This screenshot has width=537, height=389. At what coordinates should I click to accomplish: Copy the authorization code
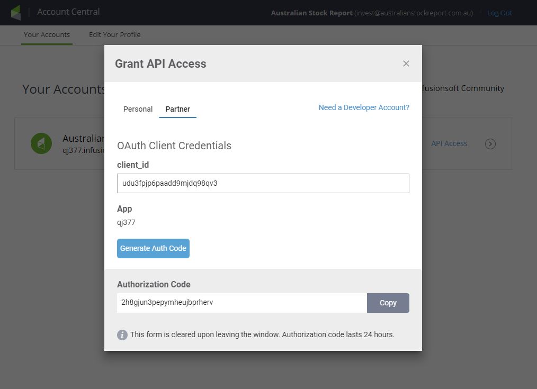388,303
